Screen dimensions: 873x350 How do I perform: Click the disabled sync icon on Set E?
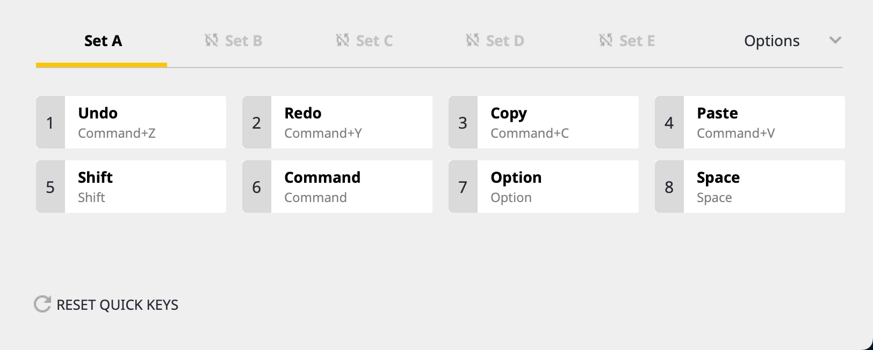pyautogui.click(x=606, y=40)
